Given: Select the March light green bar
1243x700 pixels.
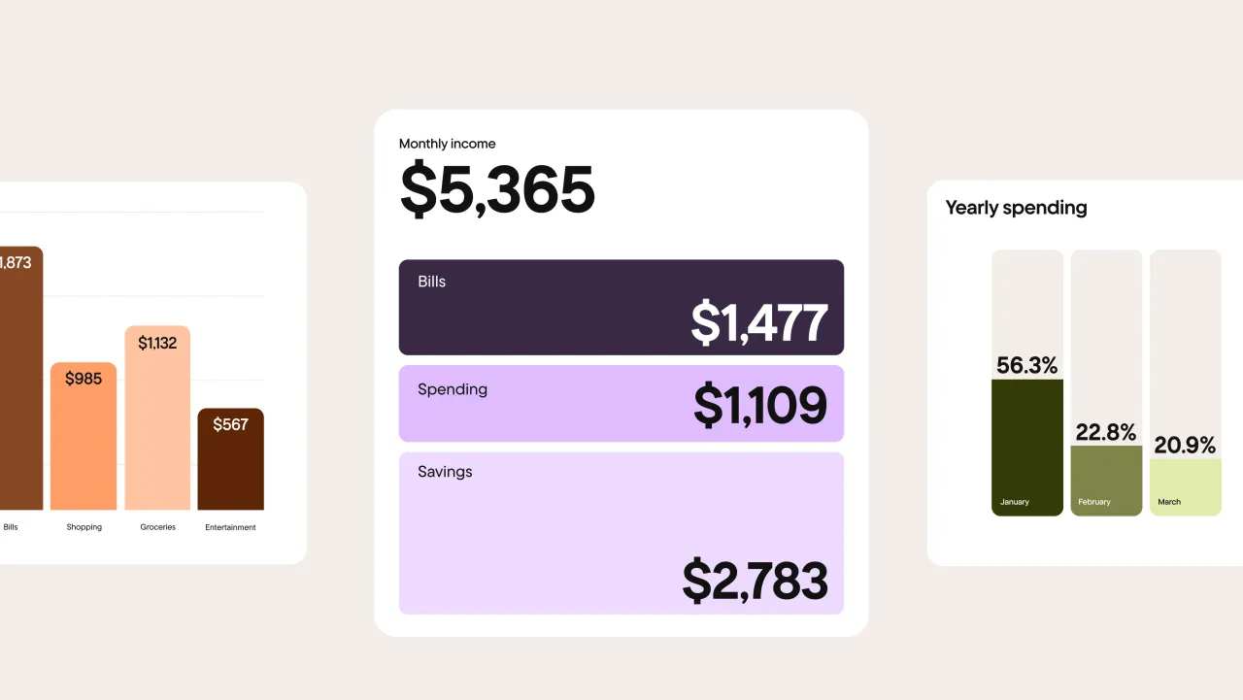Looking at the screenshot, I should click(x=1185, y=487).
